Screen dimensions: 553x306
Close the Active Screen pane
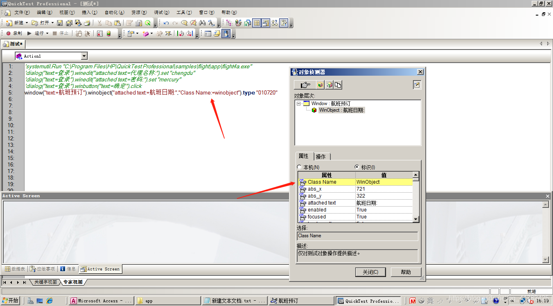[x=548, y=196]
